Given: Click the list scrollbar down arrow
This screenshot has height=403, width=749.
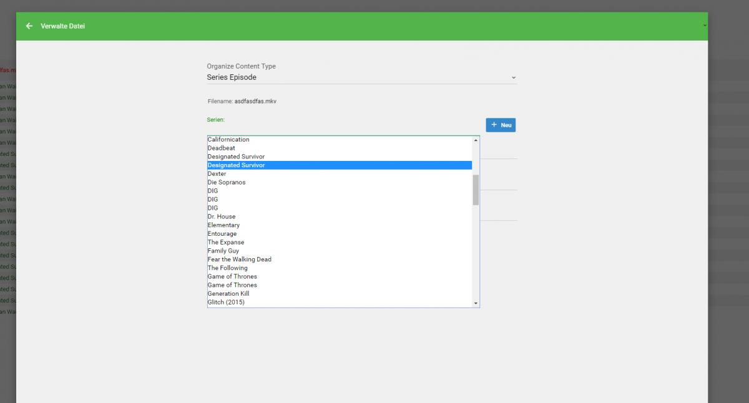Looking at the screenshot, I should [x=476, y=303].
